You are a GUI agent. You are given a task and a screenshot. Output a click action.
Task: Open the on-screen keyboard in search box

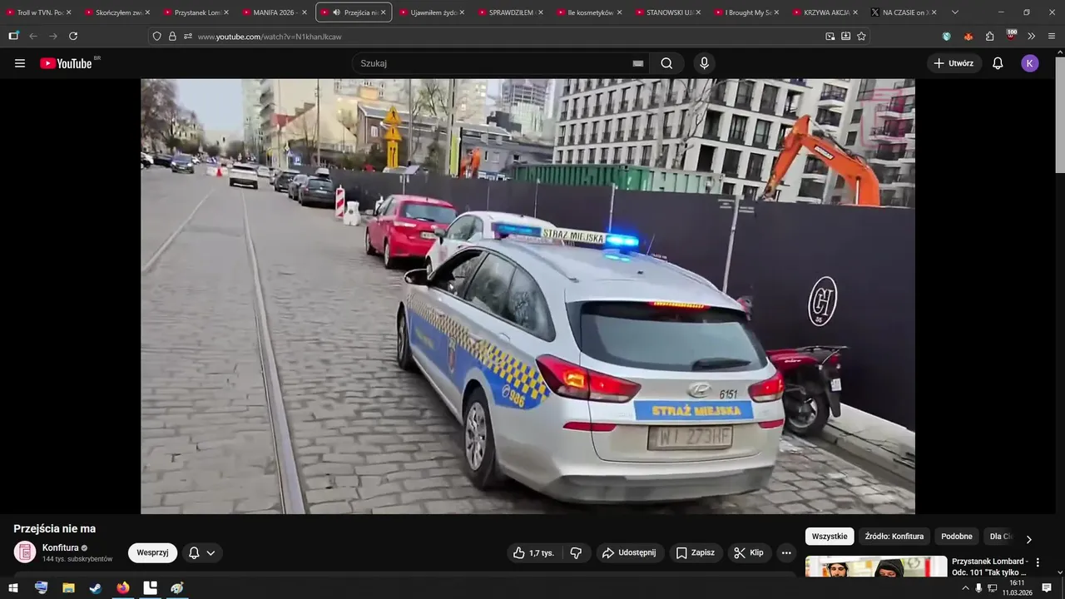coord(638,63)
